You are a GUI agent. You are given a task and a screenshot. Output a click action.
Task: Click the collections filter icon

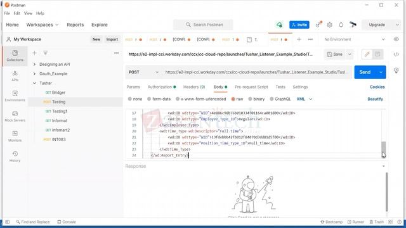pyautogui.click(x=45, y=53)
